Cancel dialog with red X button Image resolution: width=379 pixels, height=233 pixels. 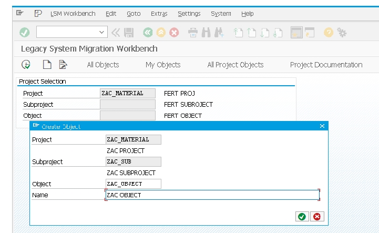point(317,217)
